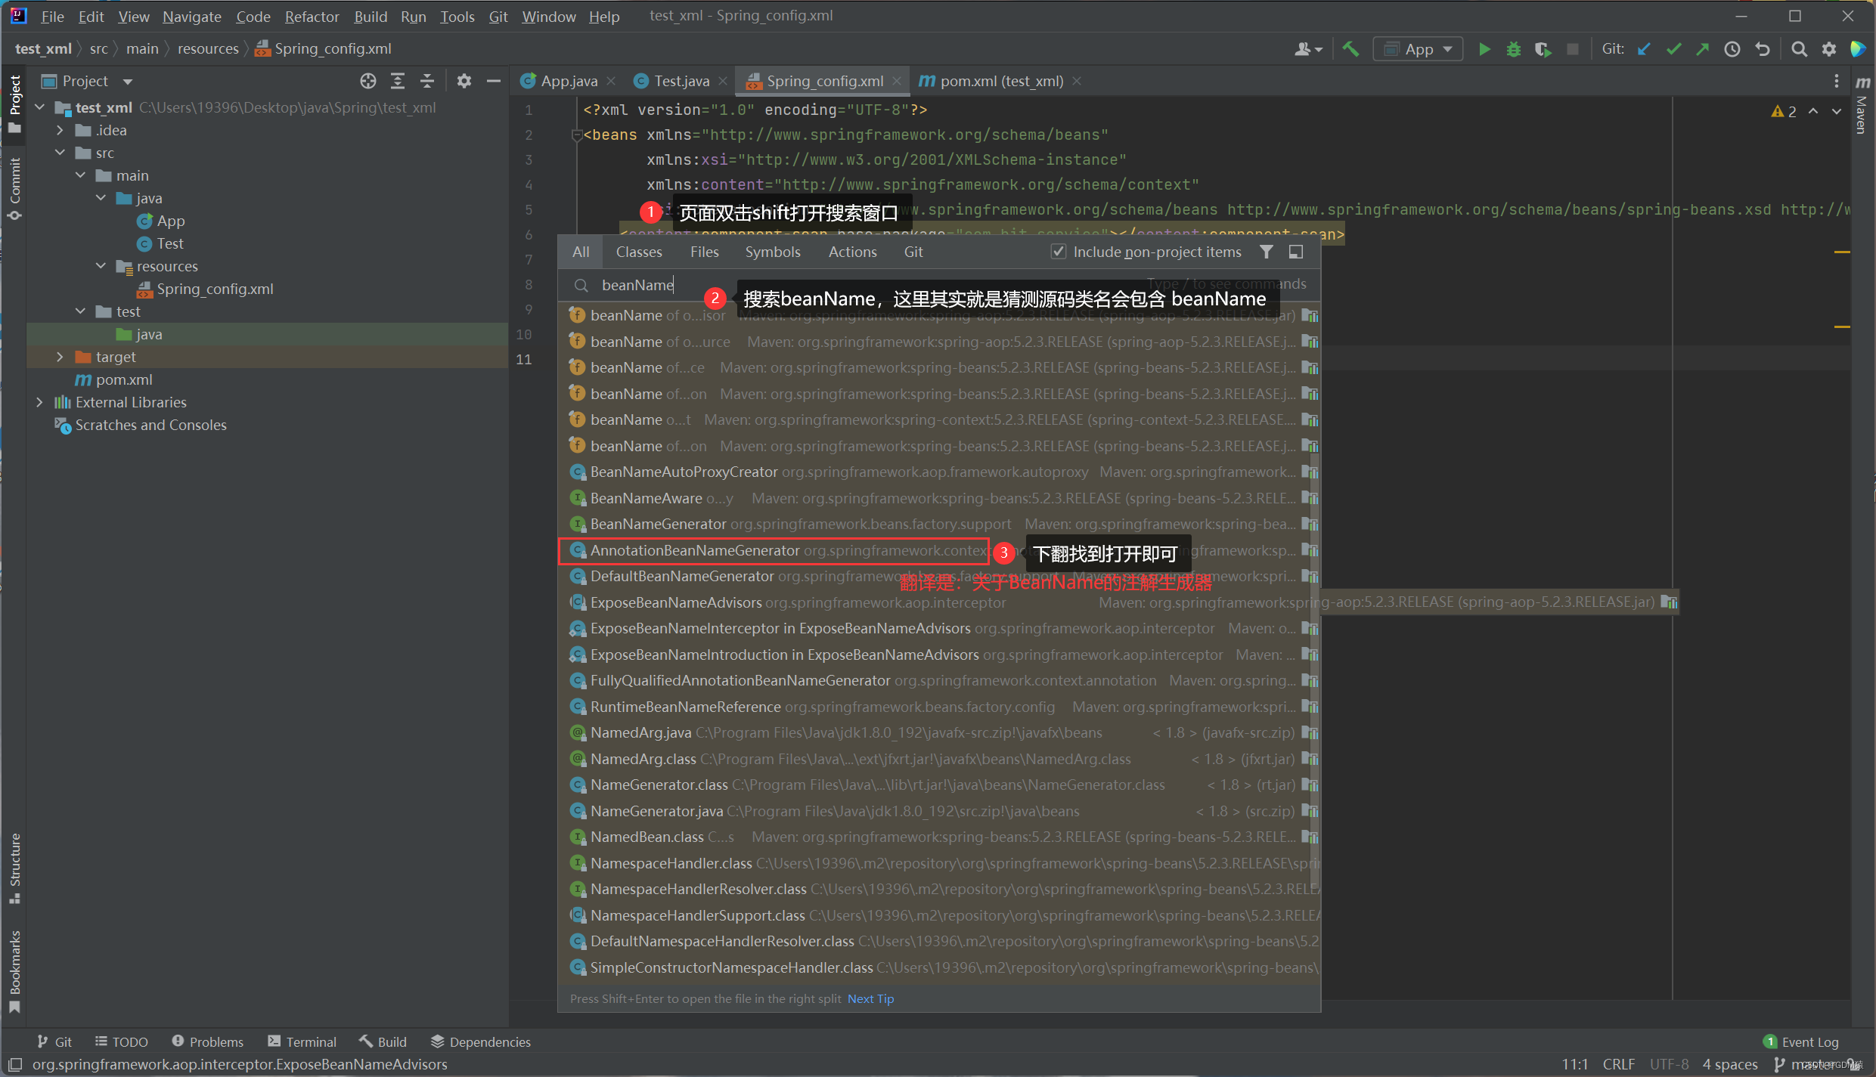Click the beanName search input field
Image resolution: width=1876 pixels, height=1077 pixels.
point(940,285)
